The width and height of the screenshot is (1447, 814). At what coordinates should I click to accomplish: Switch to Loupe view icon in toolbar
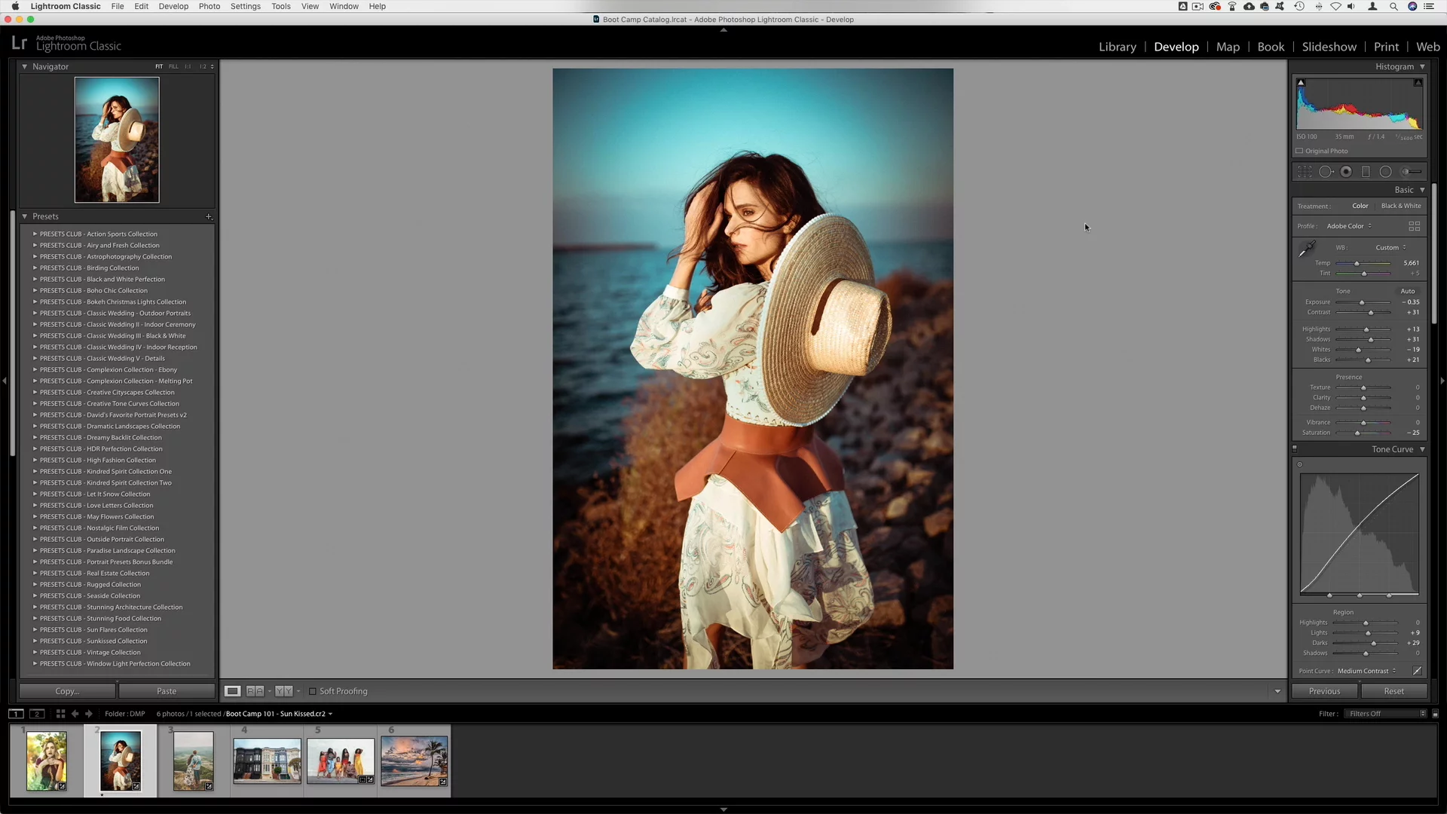click(233, 691)
